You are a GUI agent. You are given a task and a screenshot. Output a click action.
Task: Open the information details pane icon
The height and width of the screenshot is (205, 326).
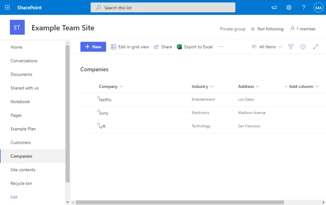(303, 47)
